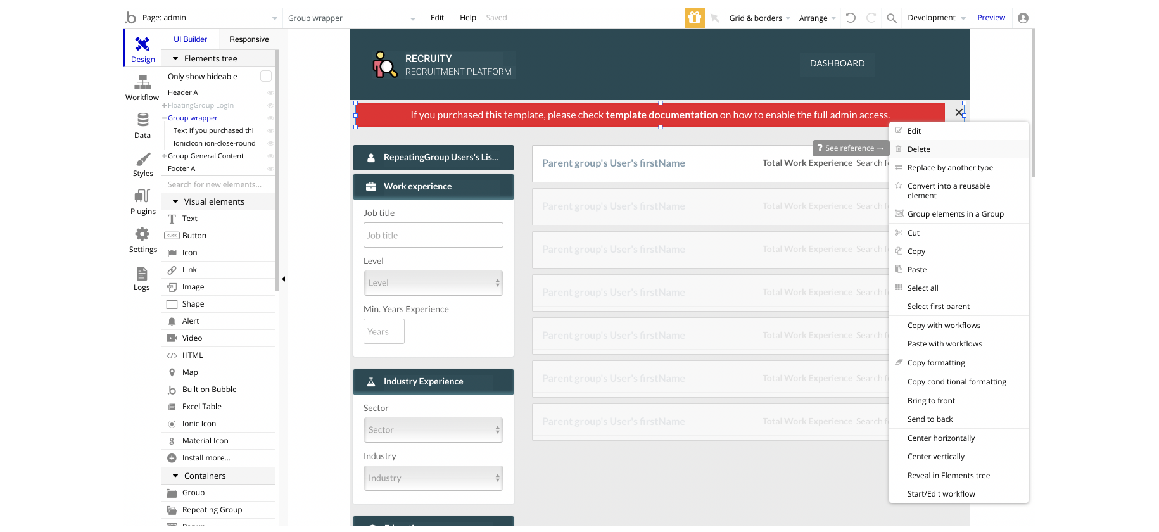Click the DASHBOARD button in header

point(837,63)
